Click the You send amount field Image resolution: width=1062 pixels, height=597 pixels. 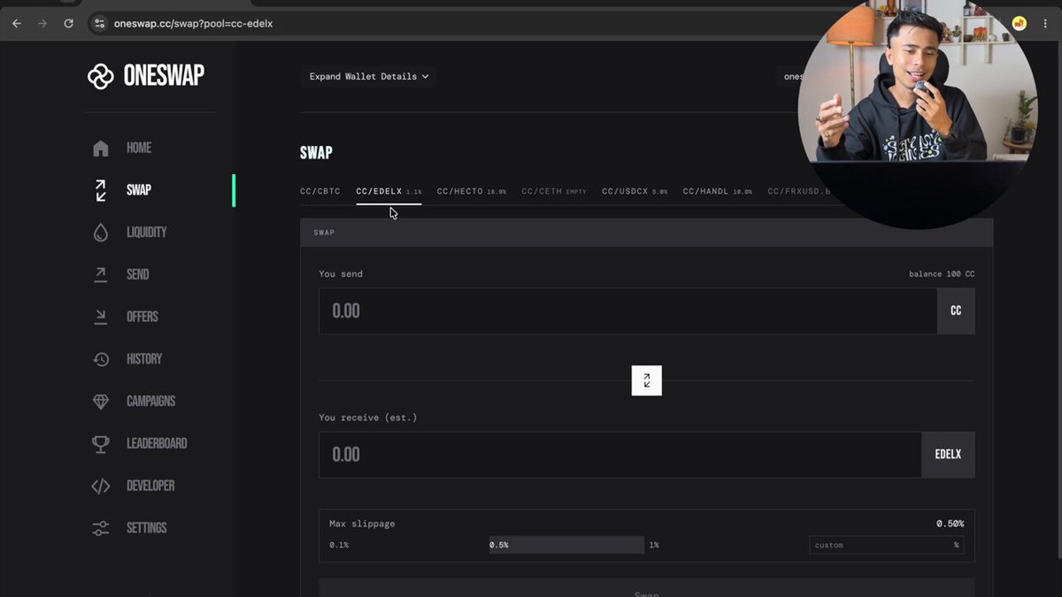pyautogui.click(x=627, y=311)
